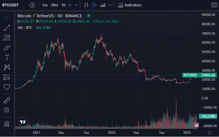Switch to 30m timeframe
Screen dimensions: 219x137
(54, 5)
